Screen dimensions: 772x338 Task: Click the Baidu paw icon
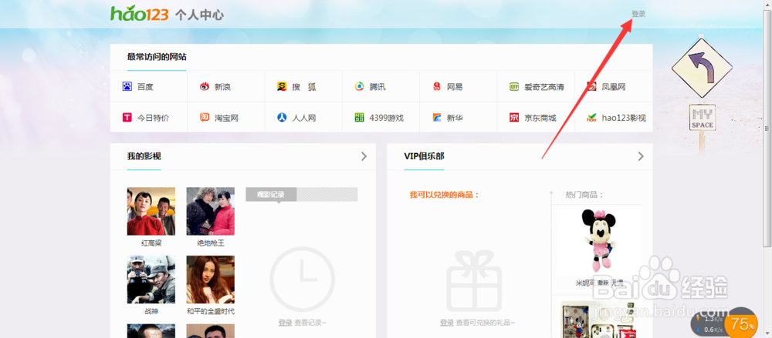[127, 86]
